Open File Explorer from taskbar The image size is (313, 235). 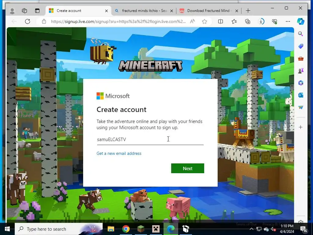coord(111,229)
